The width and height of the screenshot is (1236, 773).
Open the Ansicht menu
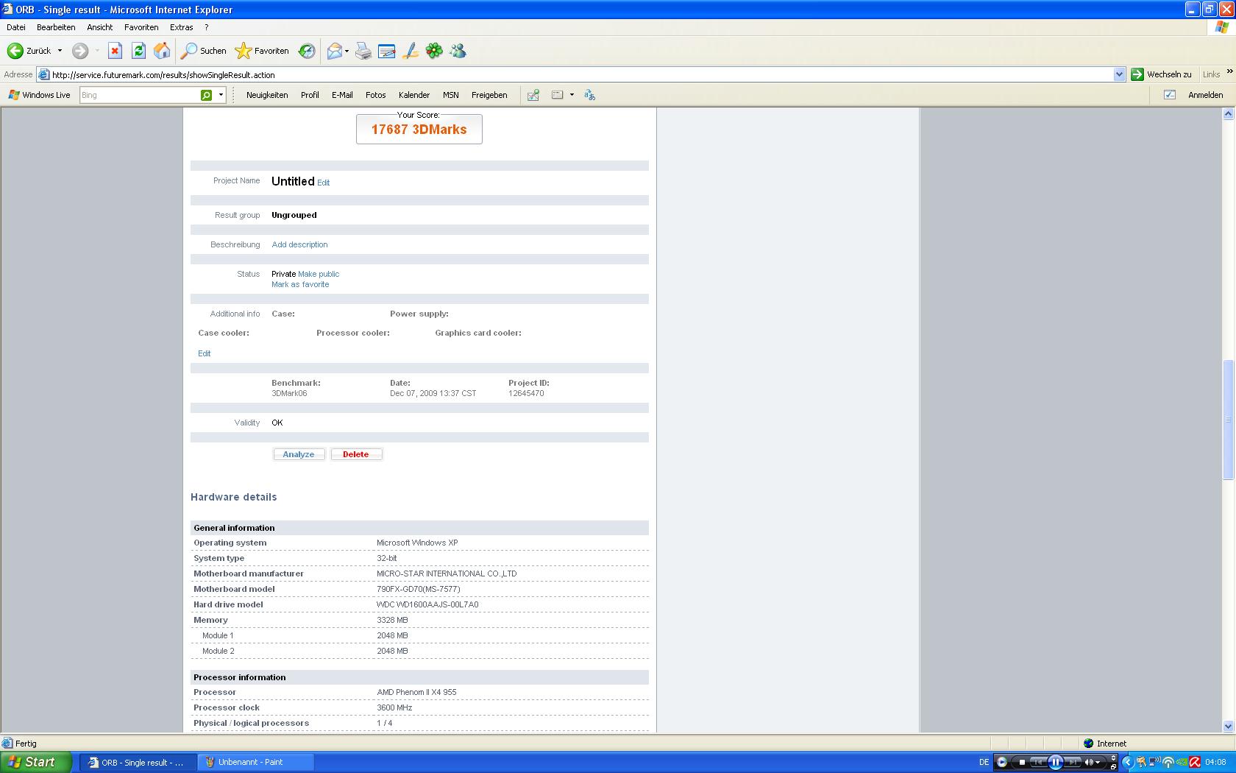[99, 27]
